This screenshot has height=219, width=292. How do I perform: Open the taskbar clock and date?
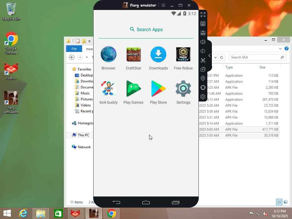coord(279,213)
